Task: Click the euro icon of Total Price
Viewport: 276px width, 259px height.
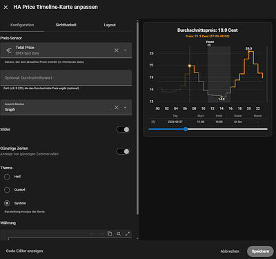Action: pyautogui.click(x=9, y=50)
